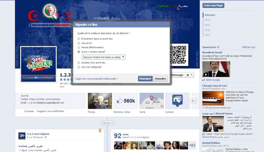Click the Message button on the page
The height and width of the screenshot is (152, 264).
177,75
